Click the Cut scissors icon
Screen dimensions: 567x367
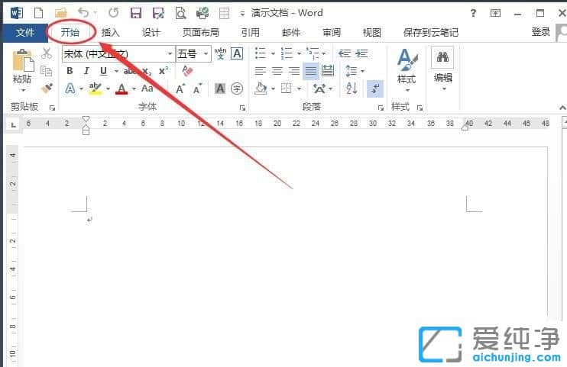pyautogui.click(x=47, y=53)
